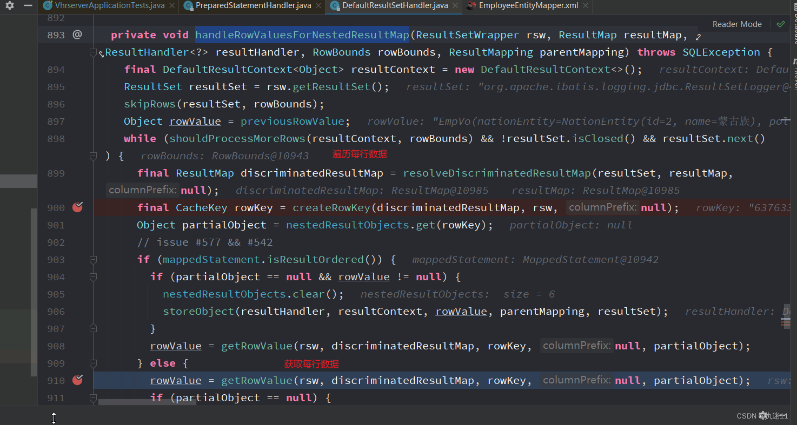Click the previousRowValue variable
This screenshot has height=425, width=797.
293,122
